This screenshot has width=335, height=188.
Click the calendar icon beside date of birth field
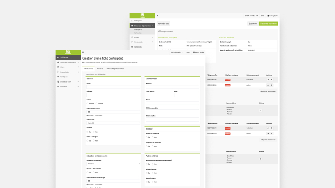88,112
